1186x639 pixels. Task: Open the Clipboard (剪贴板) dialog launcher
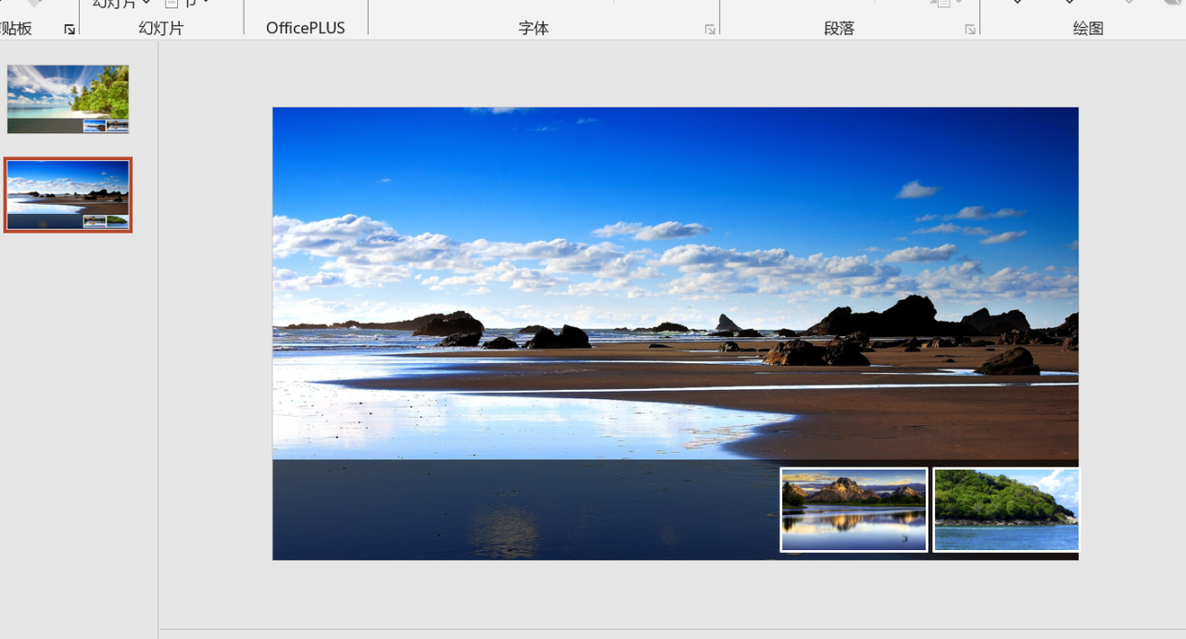[x=69, y=30]
